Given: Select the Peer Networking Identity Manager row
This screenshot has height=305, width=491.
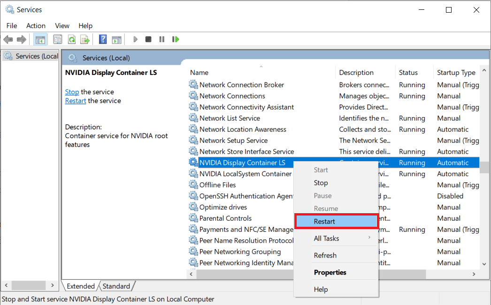Looking at the screenshot, I should pos(333,263).
